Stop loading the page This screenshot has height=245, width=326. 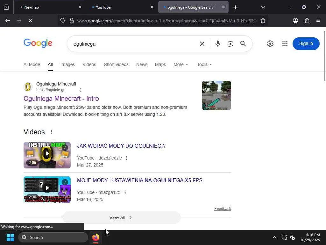[31, 20]
